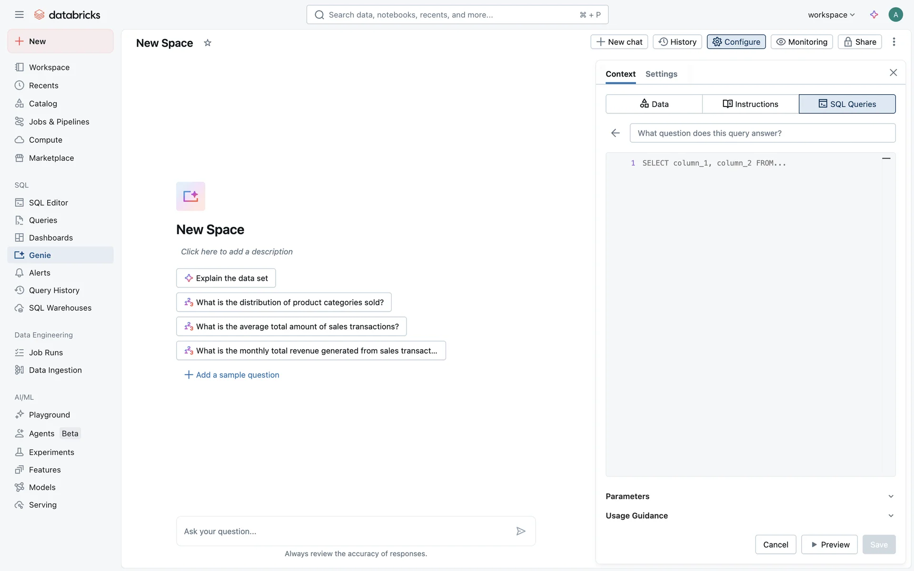The image size is (914, 571).
Task: Switch to the Instructions segment
Action: (750, 104)
